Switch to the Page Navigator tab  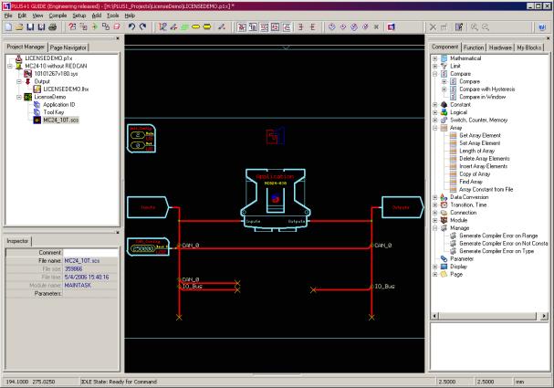coord(68,47)
